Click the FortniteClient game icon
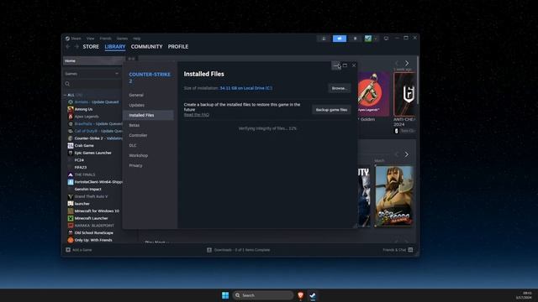This screenshot has width=538, height=302. pos(71,182)
